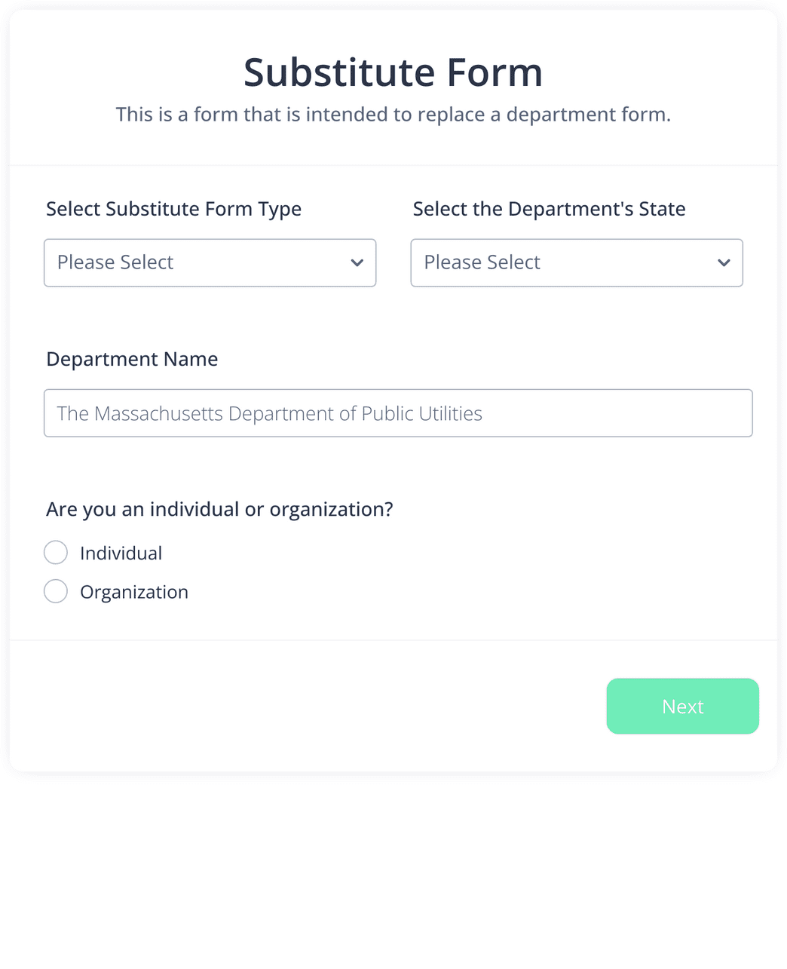
Task: Click the Organization option text label
Action: click(x=134, y=591)
